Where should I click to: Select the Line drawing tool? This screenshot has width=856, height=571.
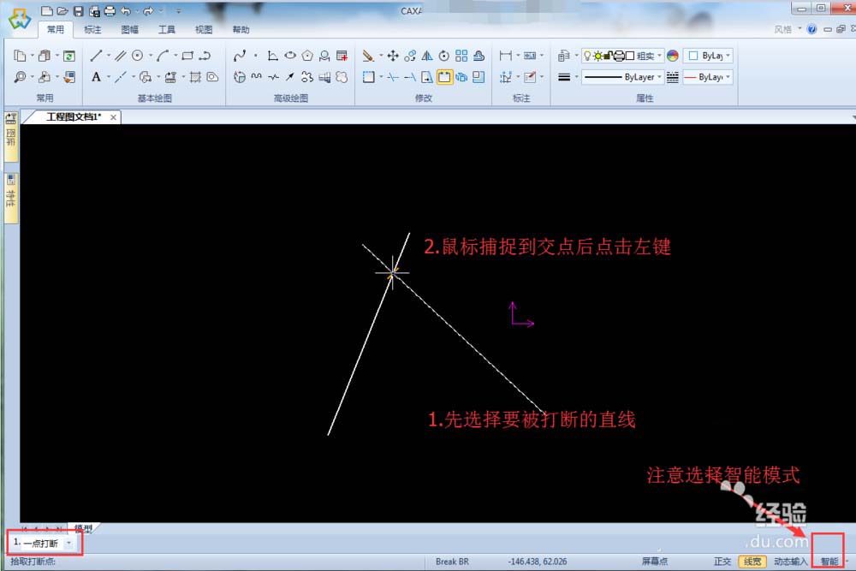(97, 56)
